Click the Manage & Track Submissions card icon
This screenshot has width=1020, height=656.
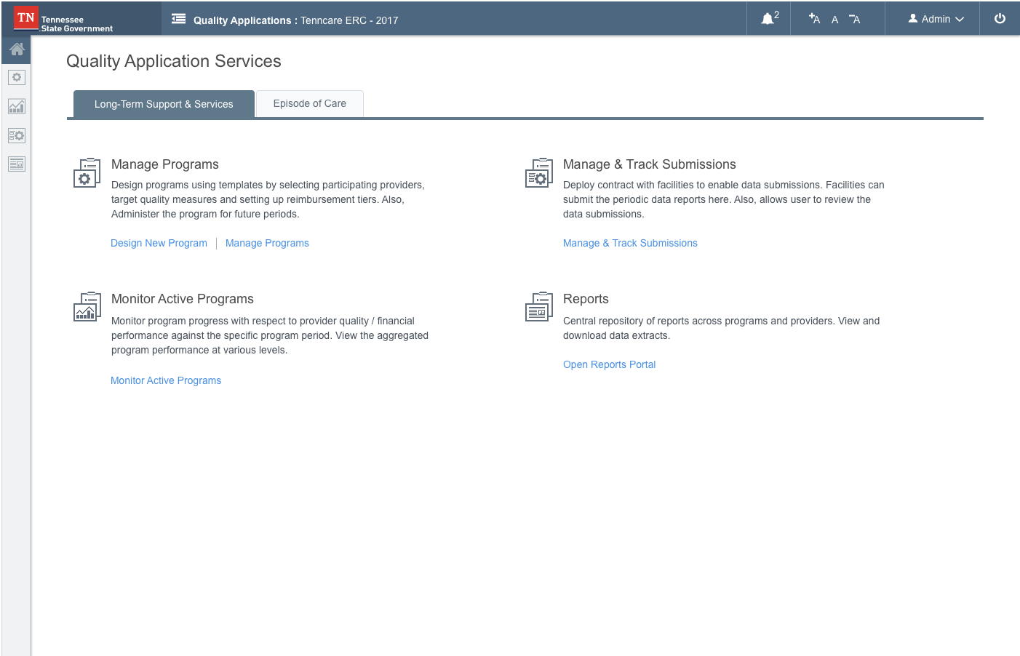539,173
